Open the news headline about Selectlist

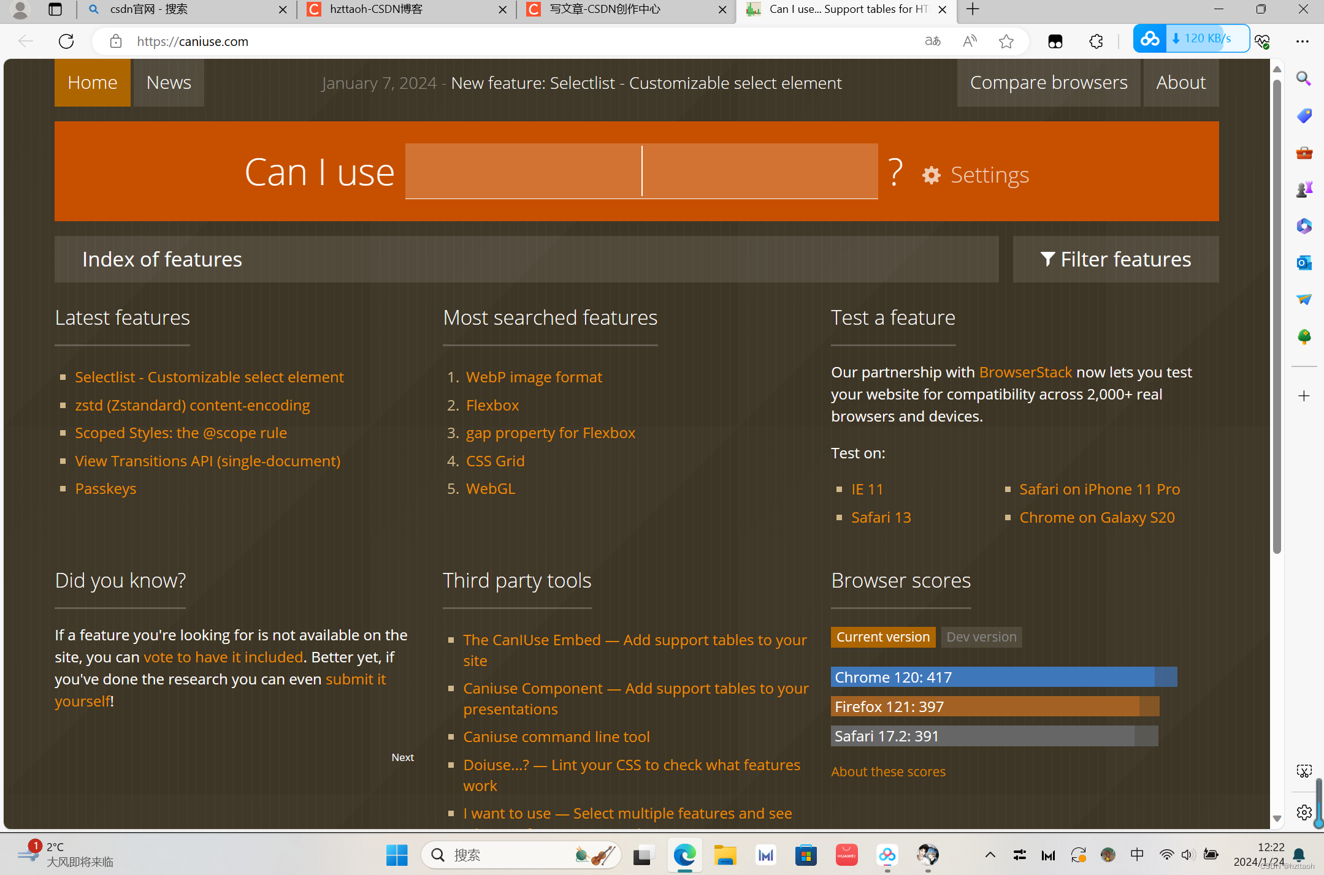(x=646, y=83)
